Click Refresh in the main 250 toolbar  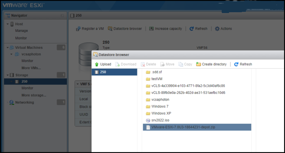(198, 29)
